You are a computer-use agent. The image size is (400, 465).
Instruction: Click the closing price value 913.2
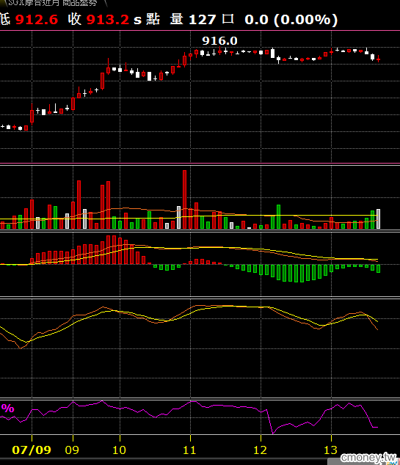coord(108,20)
